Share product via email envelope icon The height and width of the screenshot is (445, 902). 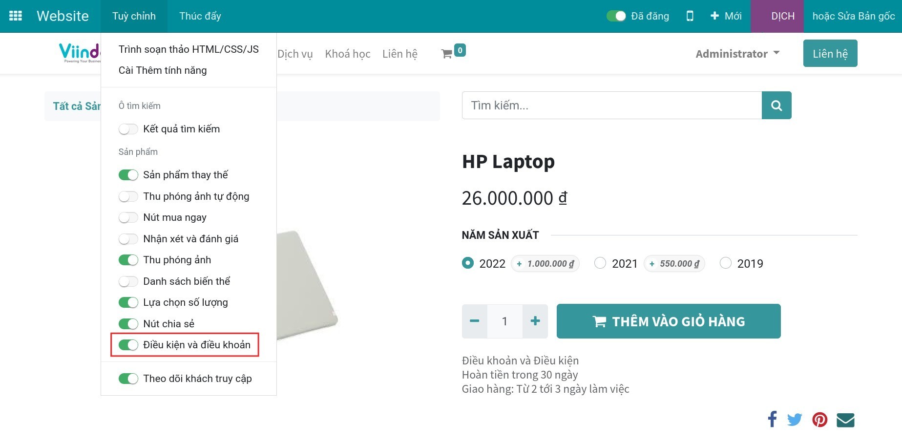pos(845,420)
